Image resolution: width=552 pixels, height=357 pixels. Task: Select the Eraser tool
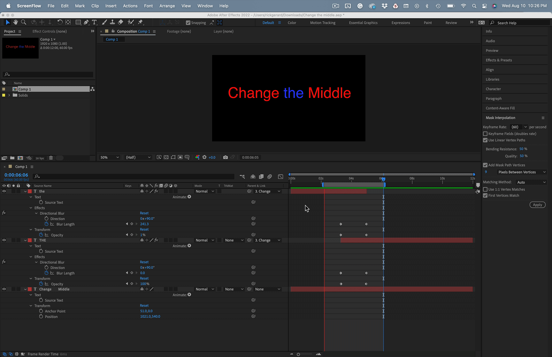[120, 22]
